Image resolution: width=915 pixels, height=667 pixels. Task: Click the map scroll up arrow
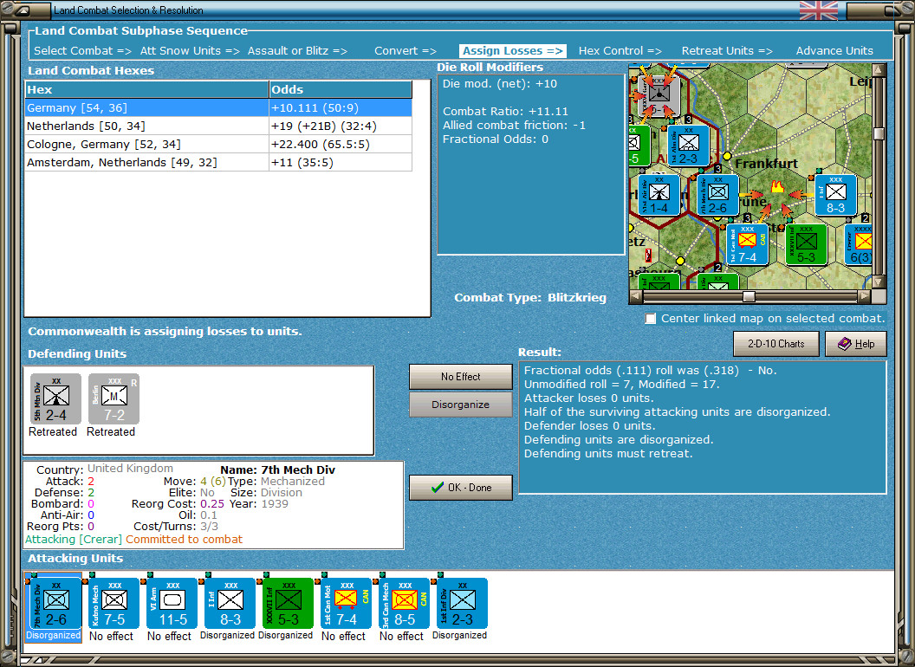[879, 71]
